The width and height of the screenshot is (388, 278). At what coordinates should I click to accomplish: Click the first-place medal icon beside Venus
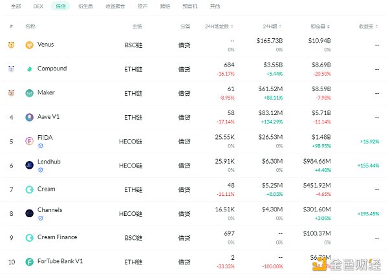pos(12,45)
